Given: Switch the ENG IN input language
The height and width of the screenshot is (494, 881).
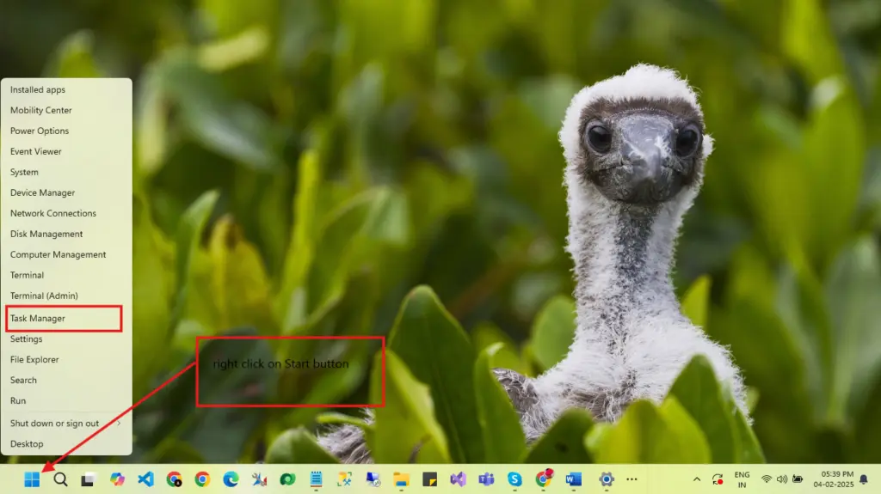Looking at the screenshot, I should (x=742, y=479).
